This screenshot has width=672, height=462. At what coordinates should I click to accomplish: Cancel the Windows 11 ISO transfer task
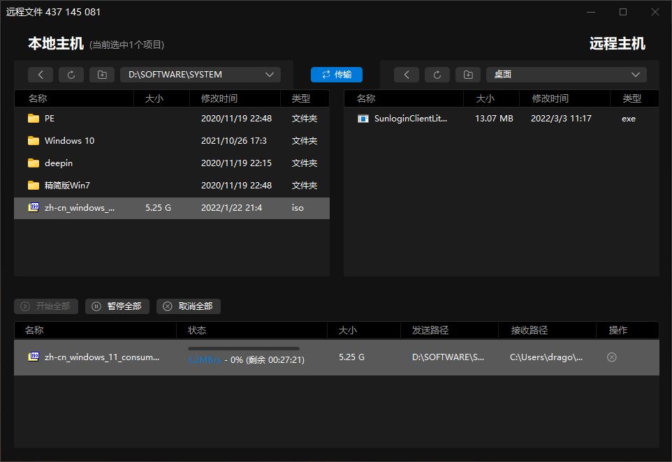click(612, 357)
